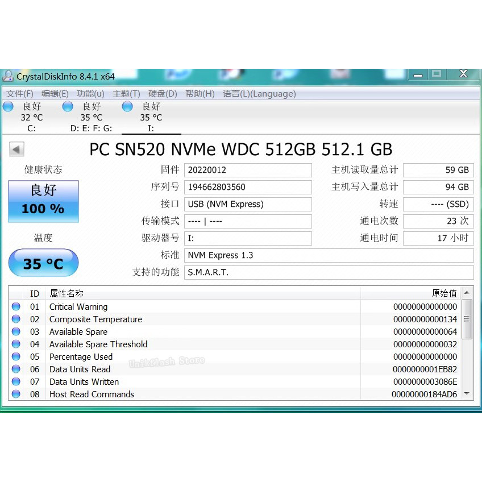Click the features field S.M.A.R.T.
Screen dimensions: 482x482
[x=329, y=272]
